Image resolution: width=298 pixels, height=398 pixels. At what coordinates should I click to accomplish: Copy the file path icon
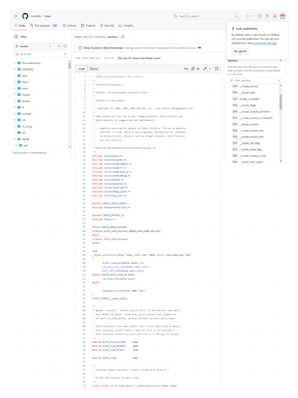coord(123,37)
